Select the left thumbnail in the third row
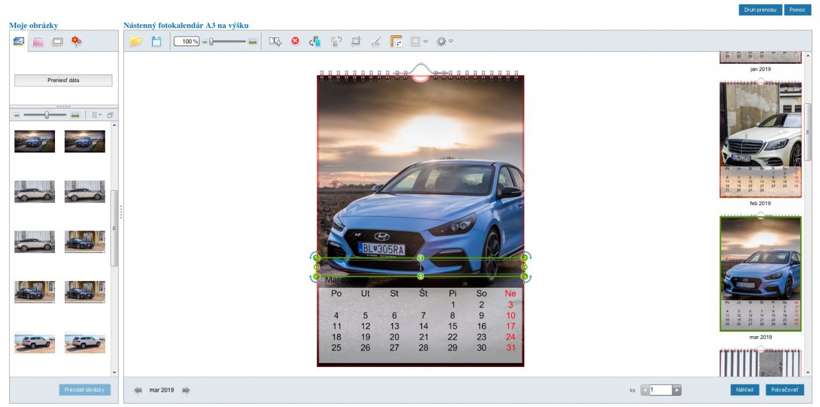The height and width of the screenshot is (407, 820). (x=35, y=241)
